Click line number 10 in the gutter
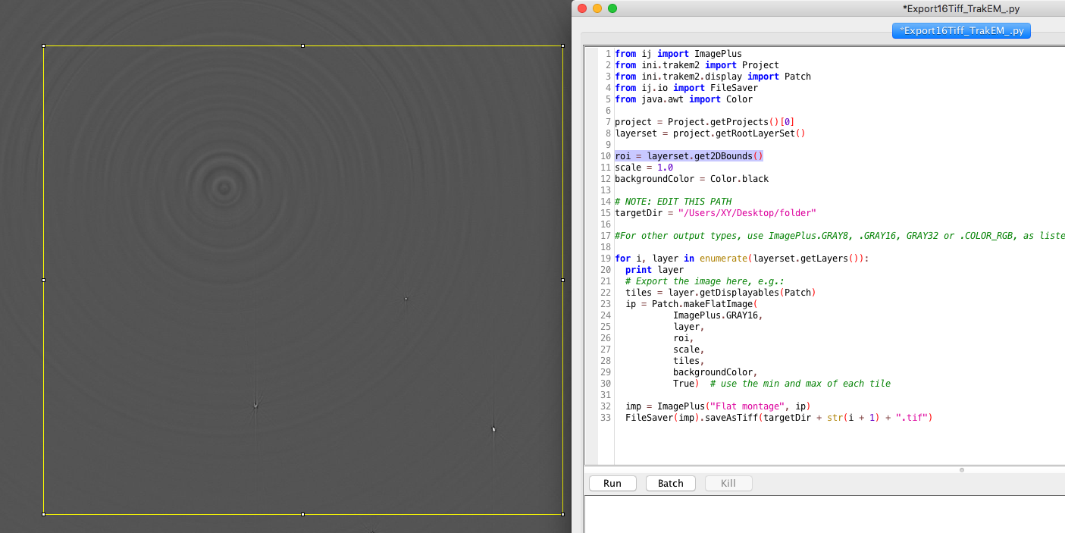1065x533 pixels. (x=605, y=155)
